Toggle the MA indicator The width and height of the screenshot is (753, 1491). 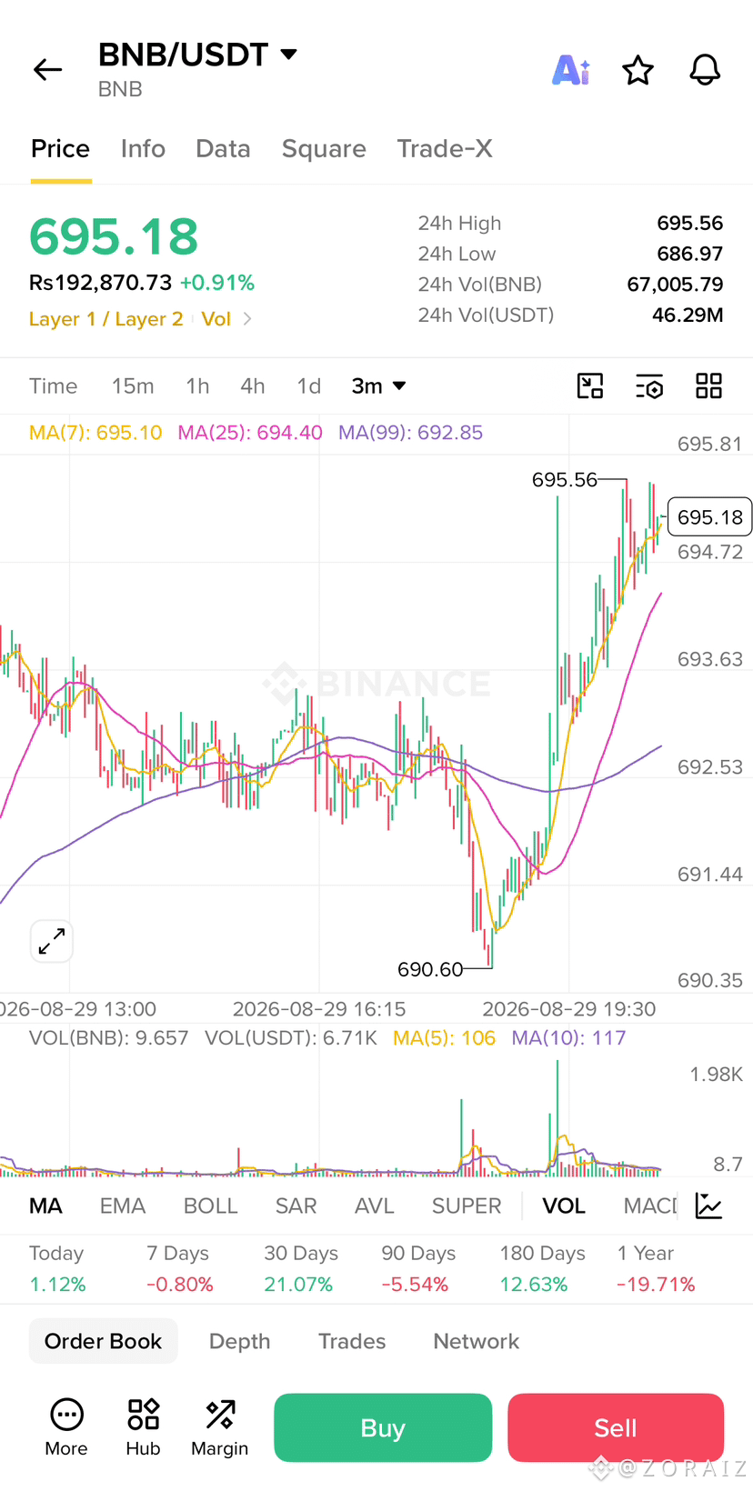click(45, 1206)
